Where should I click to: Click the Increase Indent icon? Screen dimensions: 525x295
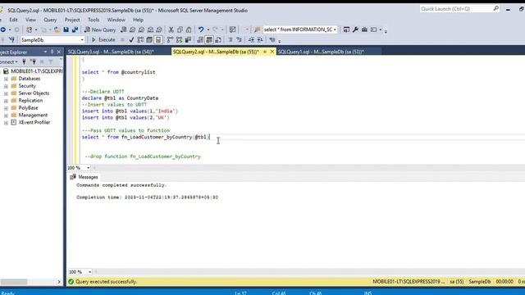260,40
